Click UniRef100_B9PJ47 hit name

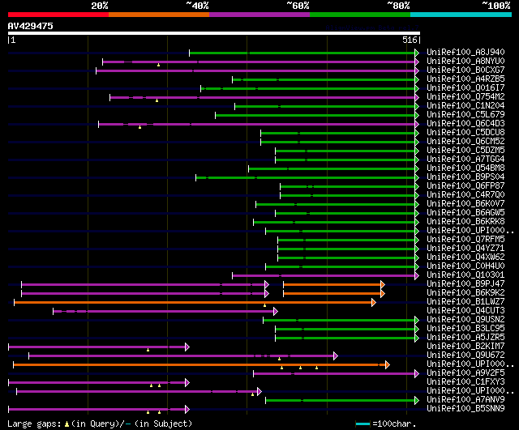click(x=465, y=284)
